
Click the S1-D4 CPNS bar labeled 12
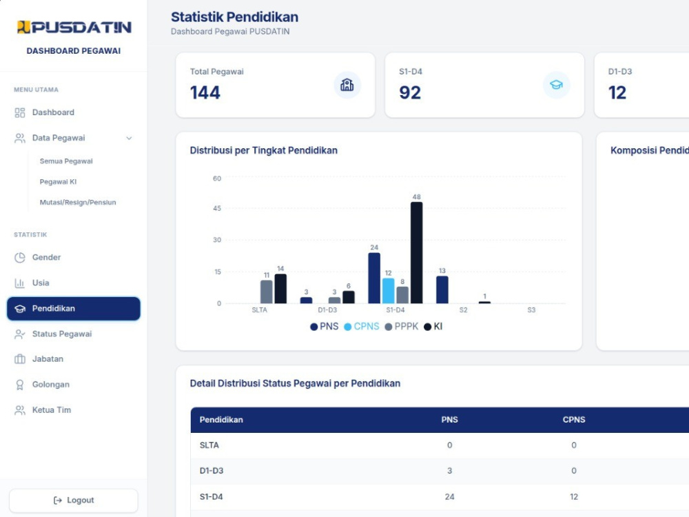[x=389, y=291]
